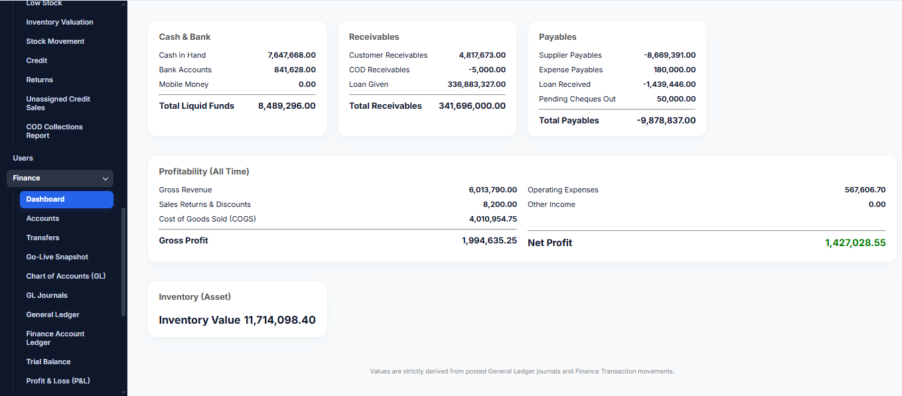This screenshot has width=902, height=396.
Task: Click Total Payables -9,878,837.00
Action: tap(666, 120)
